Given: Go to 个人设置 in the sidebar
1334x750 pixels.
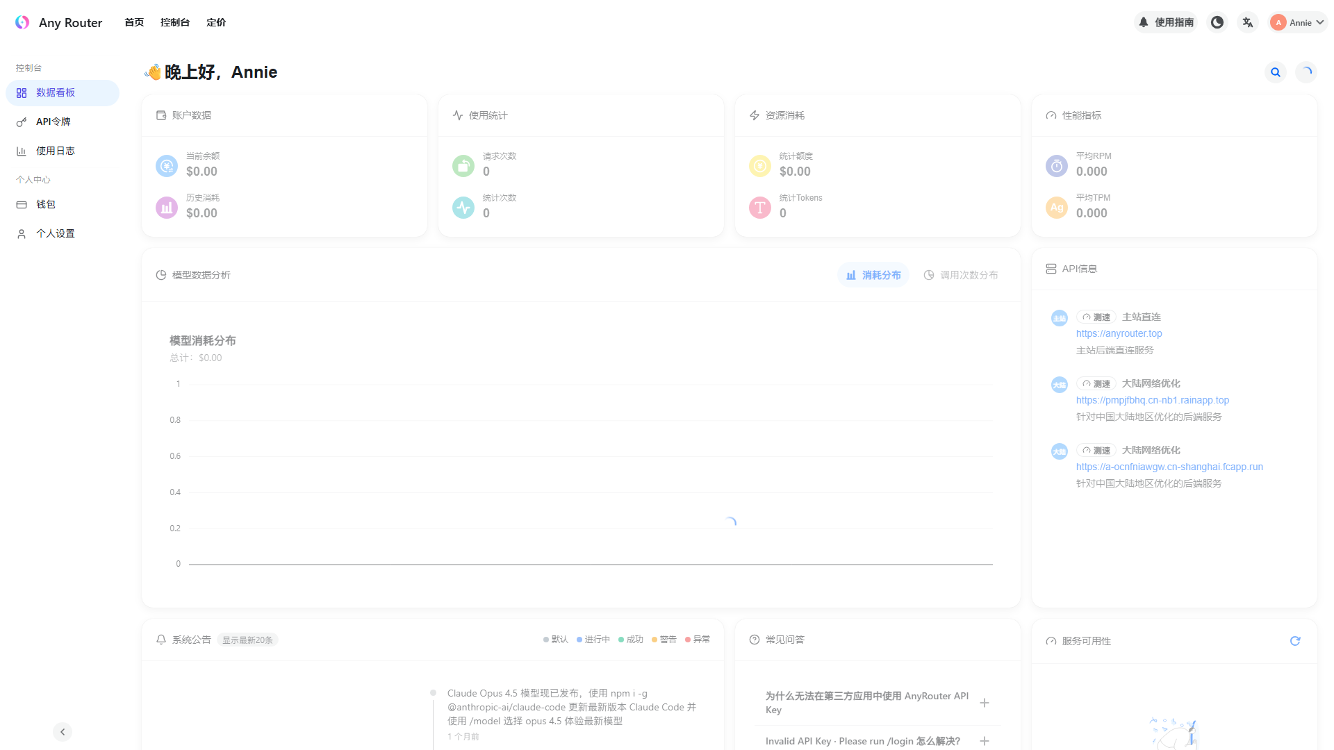Looking at the screenshot, I should click(x=55, y=233).
